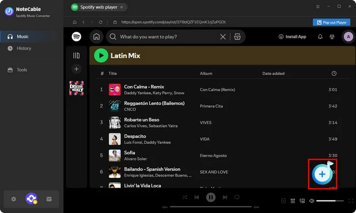Image resolution: width=356 pixels, height=213 pixels.
Task: Open artist Alvaro Soler link
Action: coord(135,159)
